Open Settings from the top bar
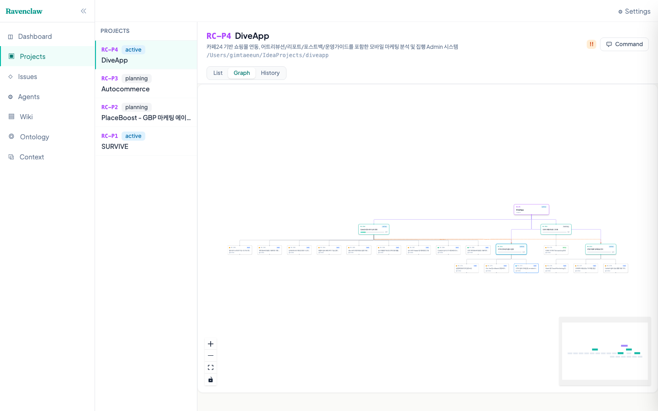 click(634, 11)
